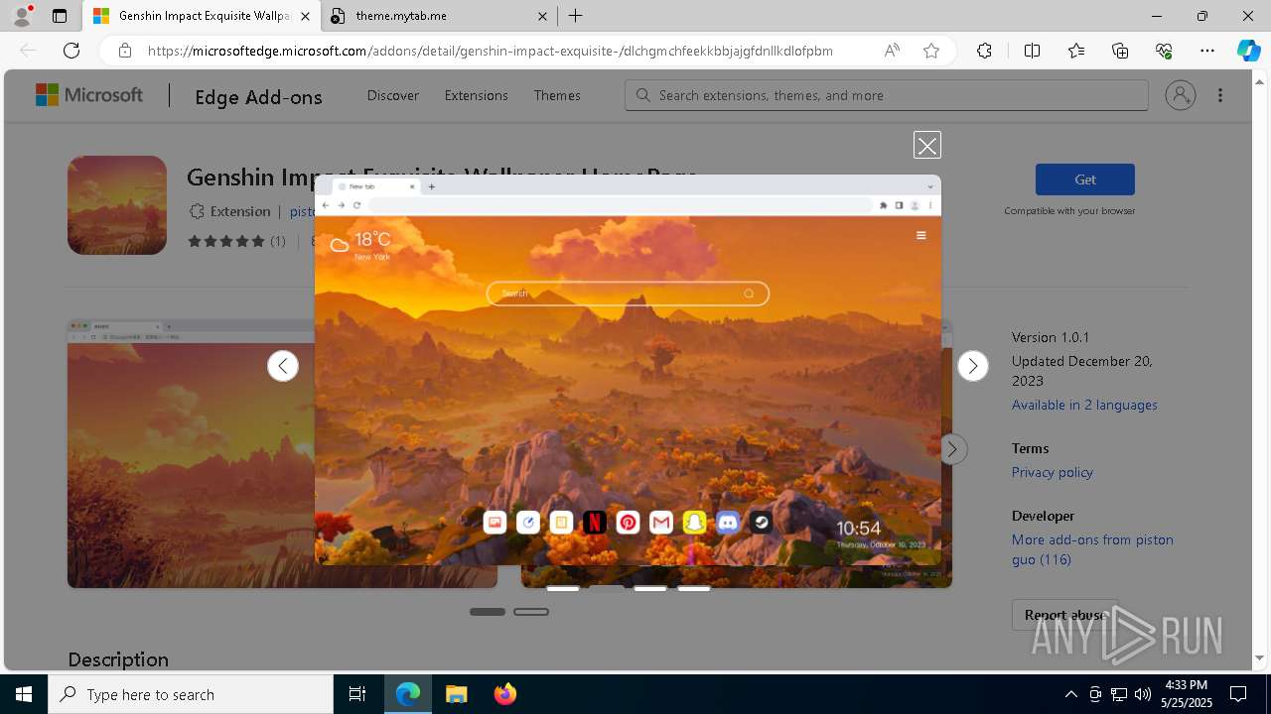Viewport: 1271px width, 714px height.
Task: Open the browser Extensions toolbar icon
Action: [x=984, y=51]
